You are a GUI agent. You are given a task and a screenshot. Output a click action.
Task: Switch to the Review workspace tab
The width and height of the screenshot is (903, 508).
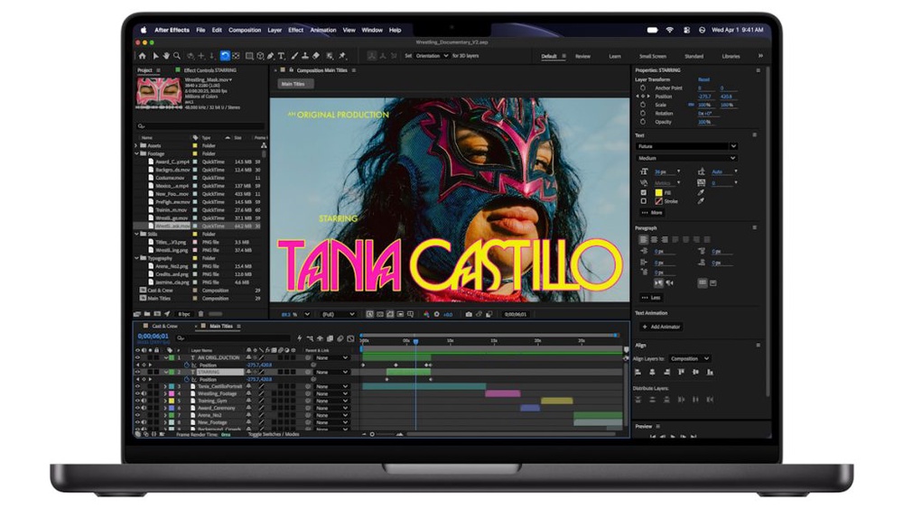click(582, 56)
